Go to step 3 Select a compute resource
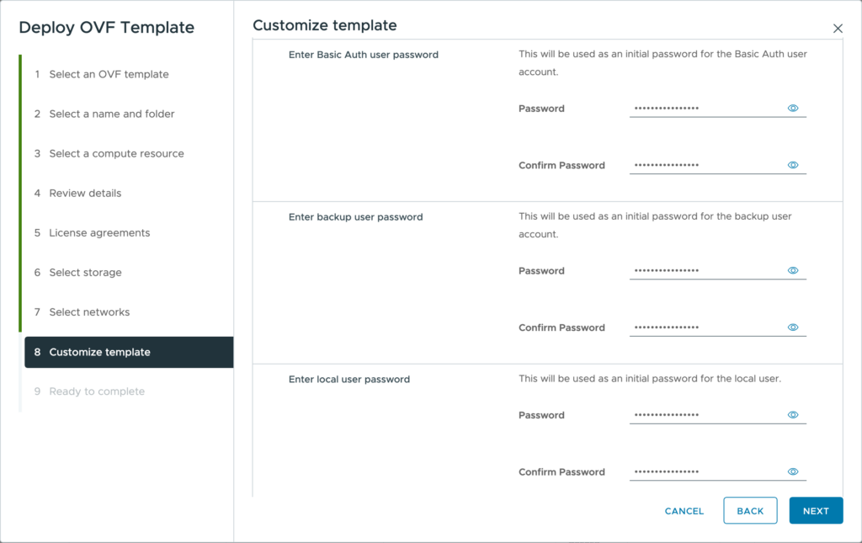862x543 pixels. 116,153
